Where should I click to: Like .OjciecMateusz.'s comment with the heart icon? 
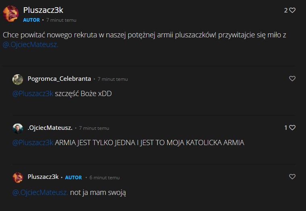click(292, 128)
